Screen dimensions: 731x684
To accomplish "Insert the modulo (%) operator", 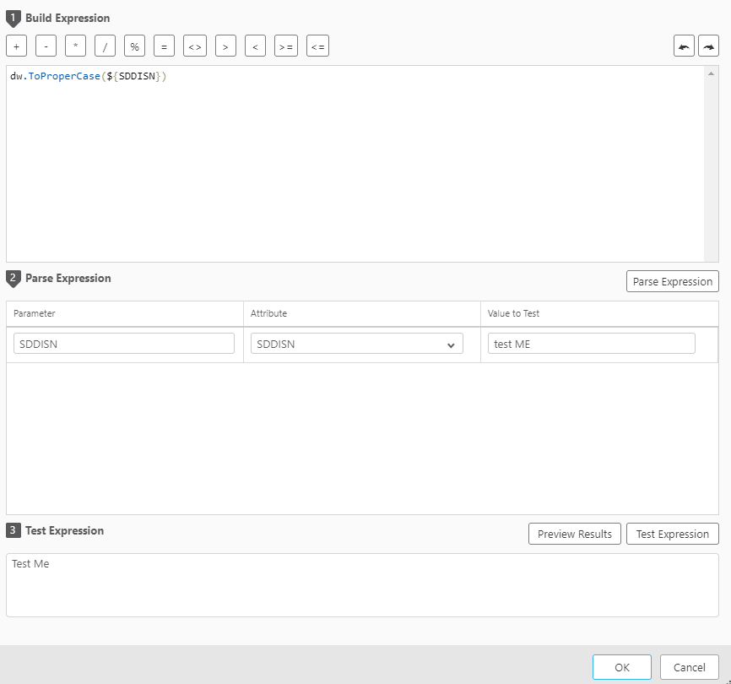I will [134, 46].
